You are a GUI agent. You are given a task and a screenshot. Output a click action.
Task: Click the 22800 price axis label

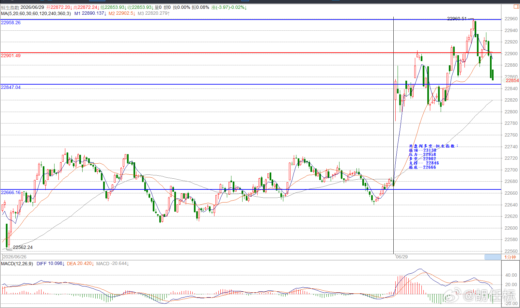pyautogui.click(x=511, y=112)
